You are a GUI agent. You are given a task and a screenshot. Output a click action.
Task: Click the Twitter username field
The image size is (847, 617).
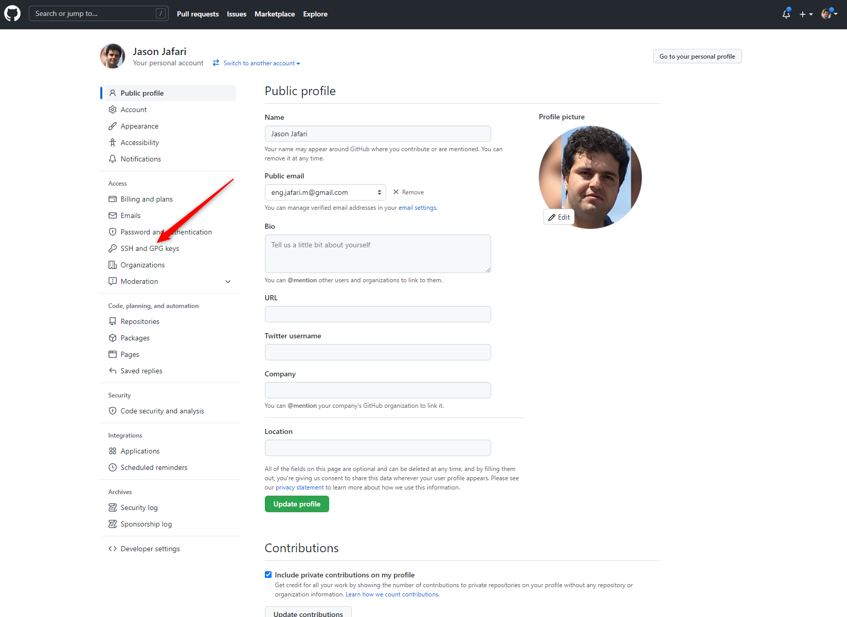pos(378,352)
